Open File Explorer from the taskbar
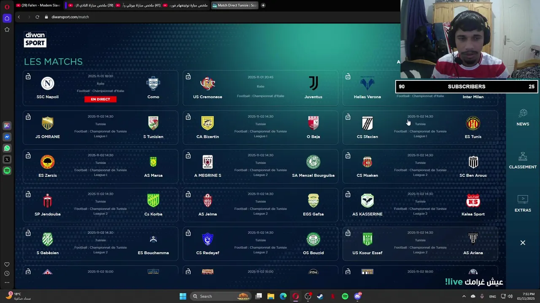Screen dimensions: 540x303 click(x=271, y=296)
